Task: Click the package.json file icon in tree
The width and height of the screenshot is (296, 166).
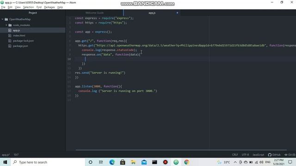Action: pos(10,46)
